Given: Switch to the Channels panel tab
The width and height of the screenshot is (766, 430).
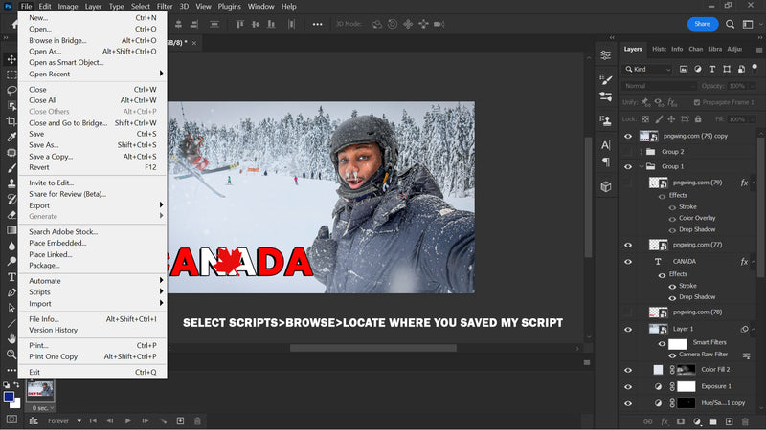Looking at the screenshot, I should tap(695, 49).
